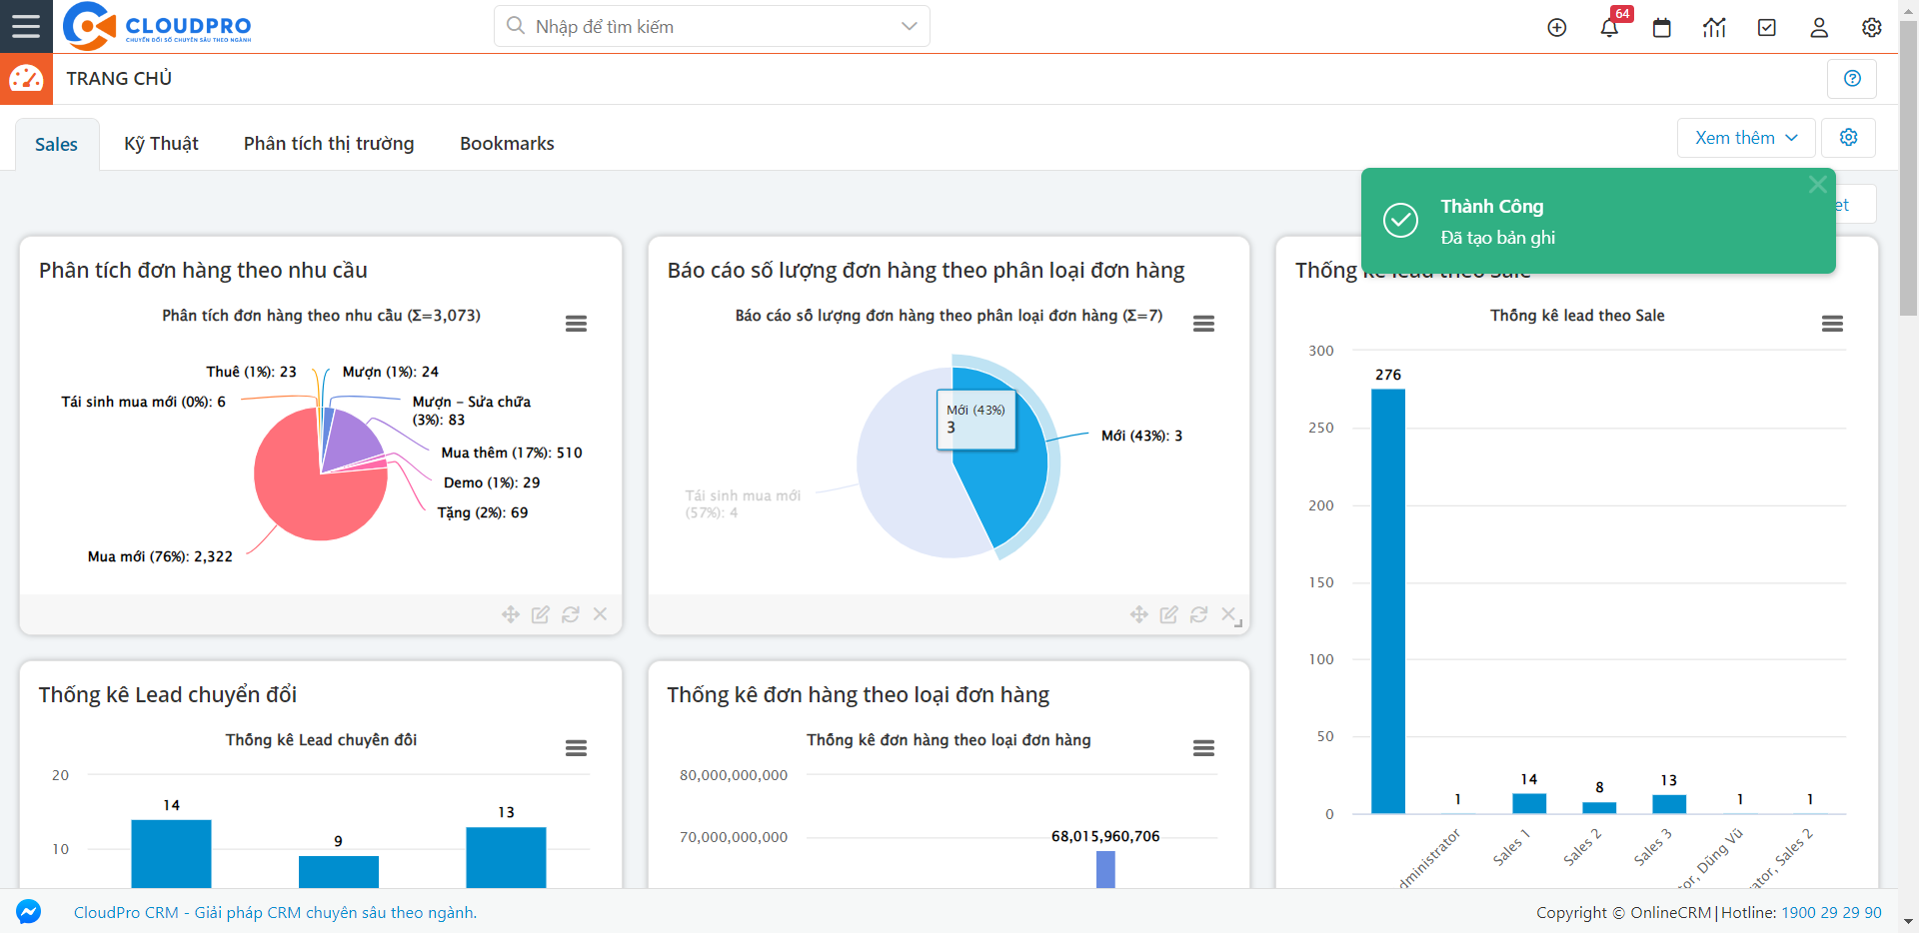Click CloudPro CRM footer link

(275, 912)
